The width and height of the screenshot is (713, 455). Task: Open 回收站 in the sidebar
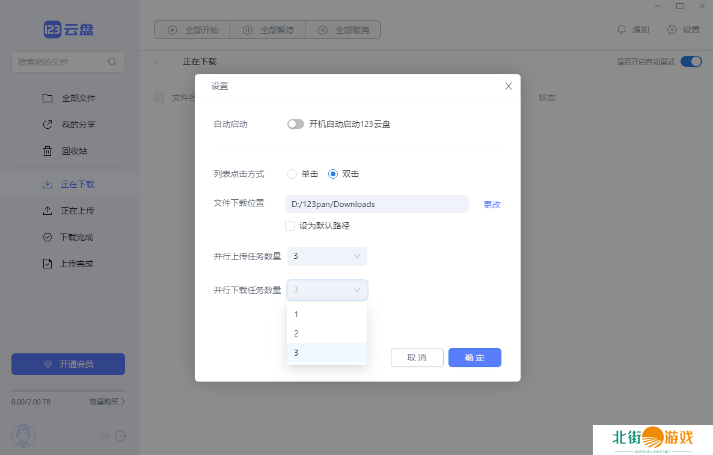click(74, 151)
